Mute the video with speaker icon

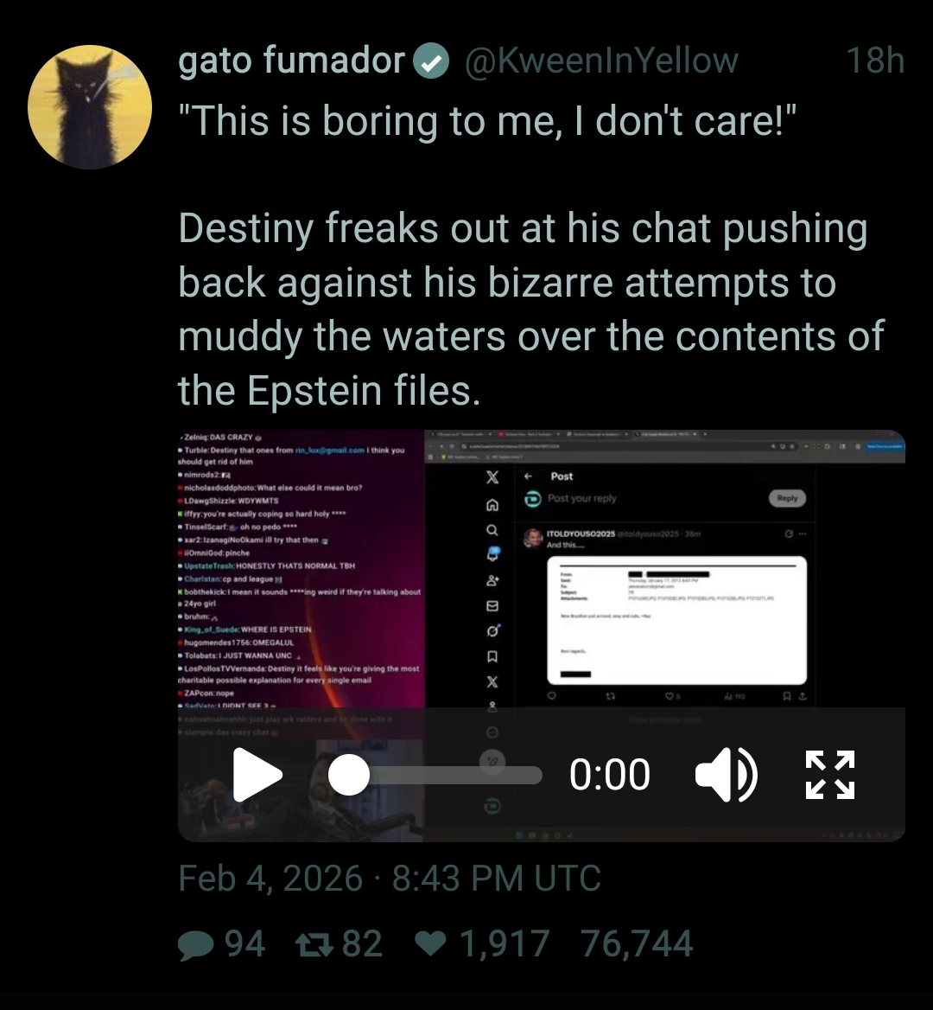[726, 774]
